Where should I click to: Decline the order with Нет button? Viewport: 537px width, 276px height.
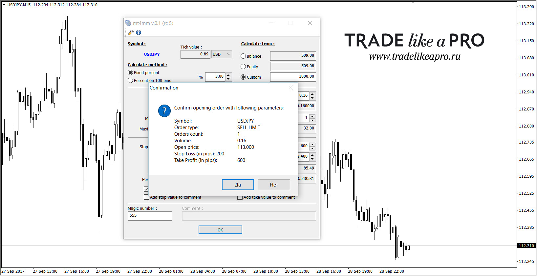(x=274, y=185)
